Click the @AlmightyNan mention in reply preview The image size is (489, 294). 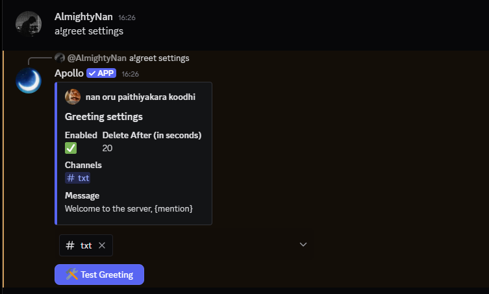click(x=97, y=58)
